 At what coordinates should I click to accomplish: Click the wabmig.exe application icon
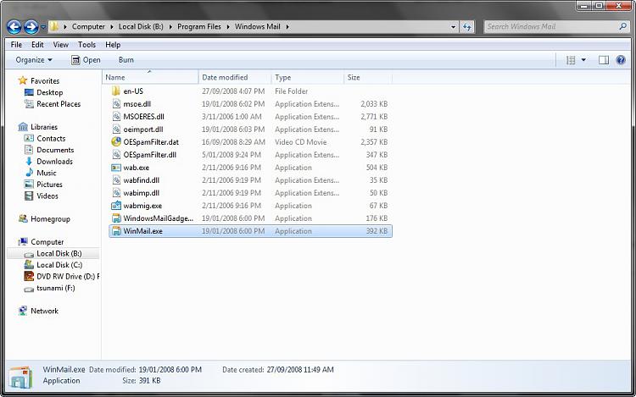coord(116,206)
